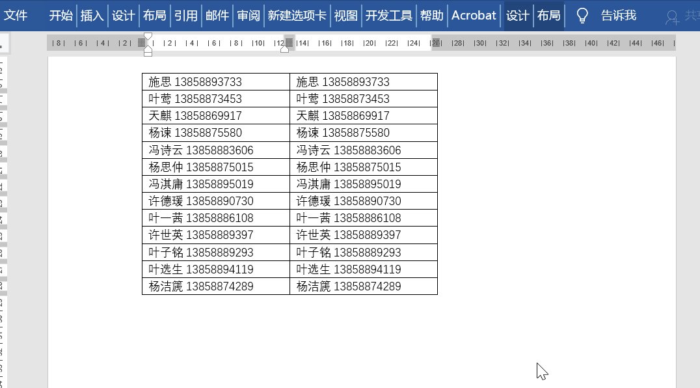Image resolution: width=700 pixels, height=388 pixels.
Task: Switch to the Acrobat ribbon tab
Action: click(474, 16)
